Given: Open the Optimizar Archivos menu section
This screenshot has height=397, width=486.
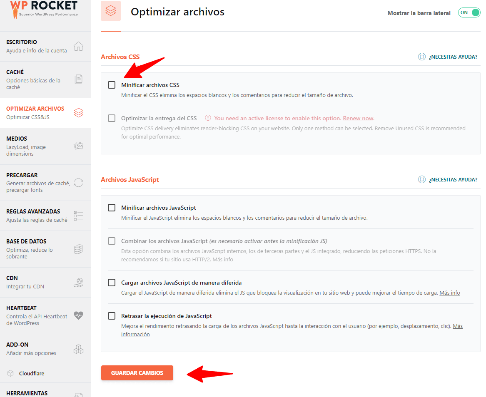Looking at the screenshot, I should click(45, 113).
